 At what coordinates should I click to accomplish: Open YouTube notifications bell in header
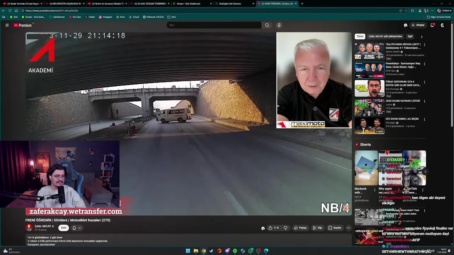click(x=432, y=25)
